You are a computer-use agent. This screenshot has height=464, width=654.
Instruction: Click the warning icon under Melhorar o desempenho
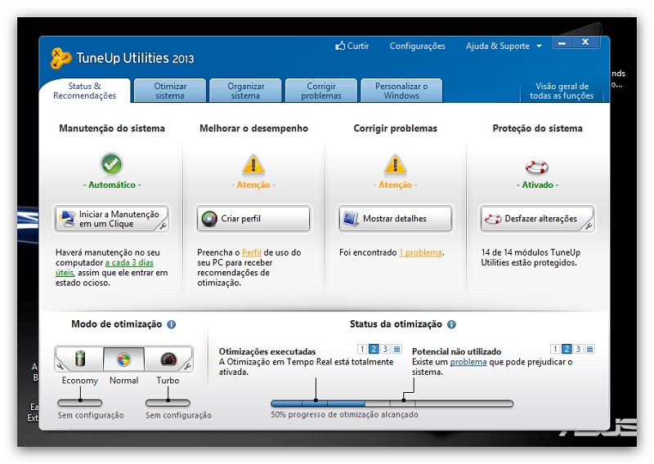click(x=253, y=164)
